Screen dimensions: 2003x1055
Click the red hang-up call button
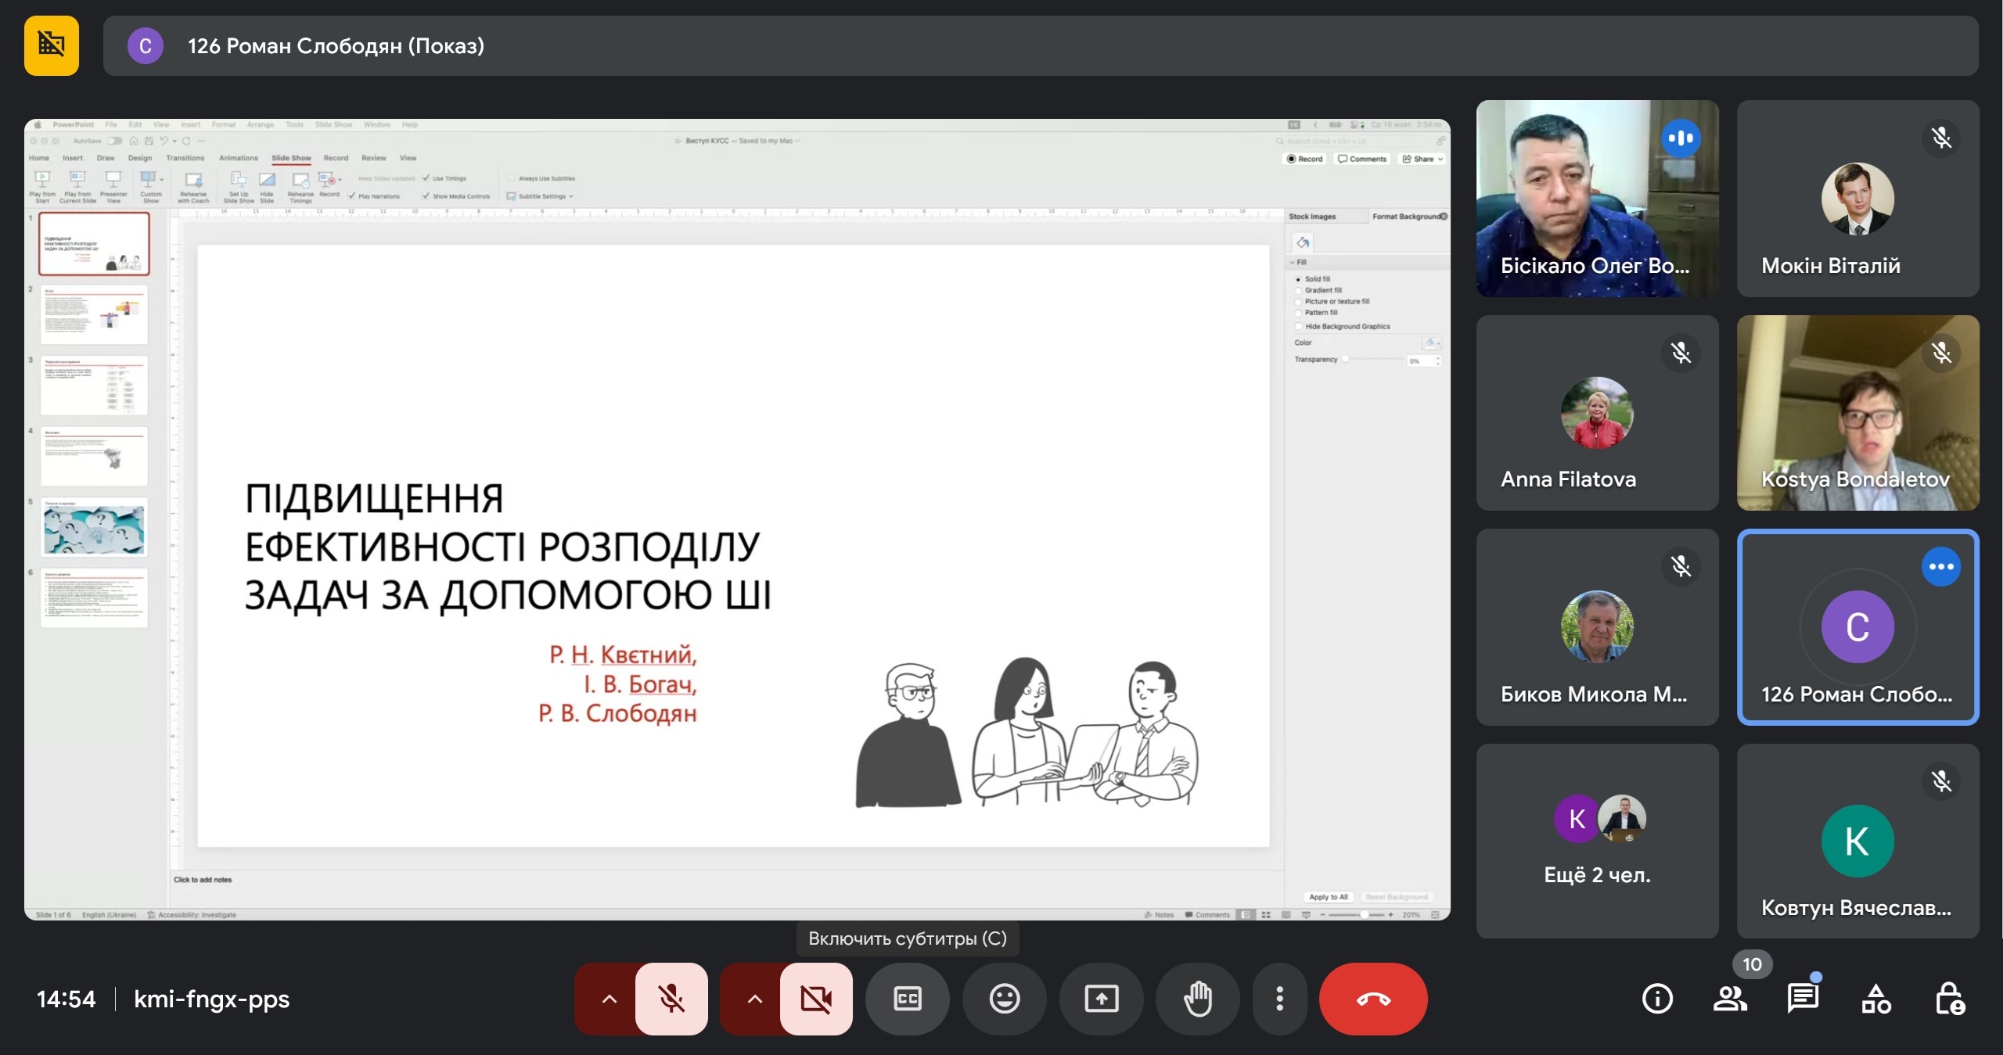point(1373,999)
